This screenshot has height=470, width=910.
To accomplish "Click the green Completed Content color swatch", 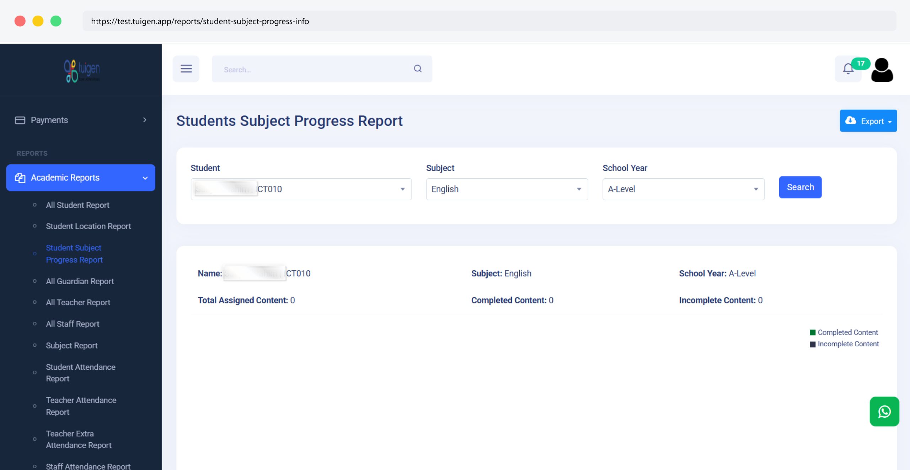I will tap(813, 333).
